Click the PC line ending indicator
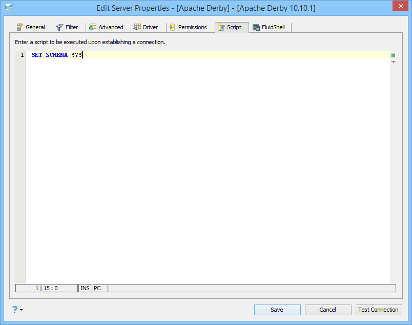The image size is (412, 325). 100,288
